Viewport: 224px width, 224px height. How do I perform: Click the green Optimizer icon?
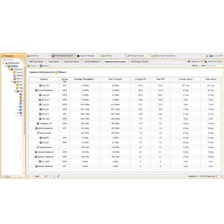point(104,56)
